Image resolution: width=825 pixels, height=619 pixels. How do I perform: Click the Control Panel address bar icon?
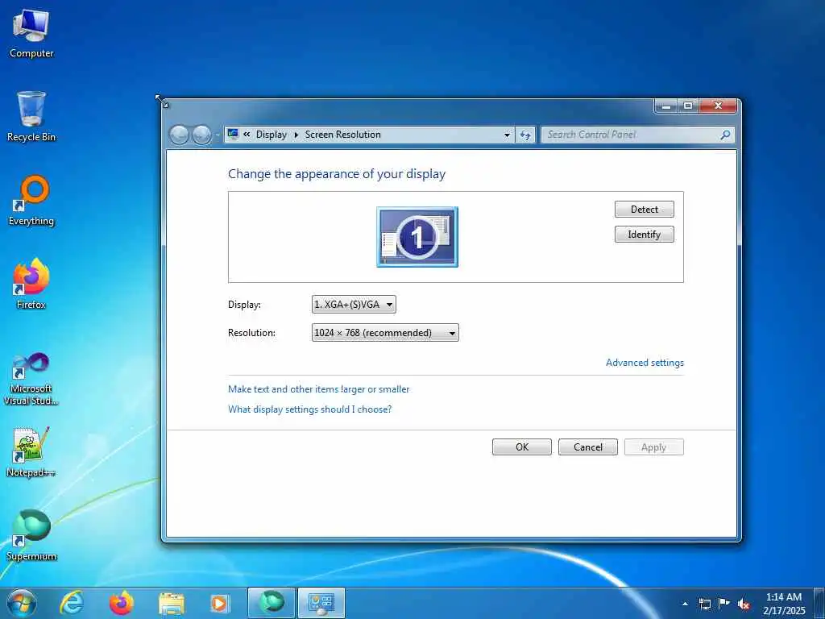(233, 135)
